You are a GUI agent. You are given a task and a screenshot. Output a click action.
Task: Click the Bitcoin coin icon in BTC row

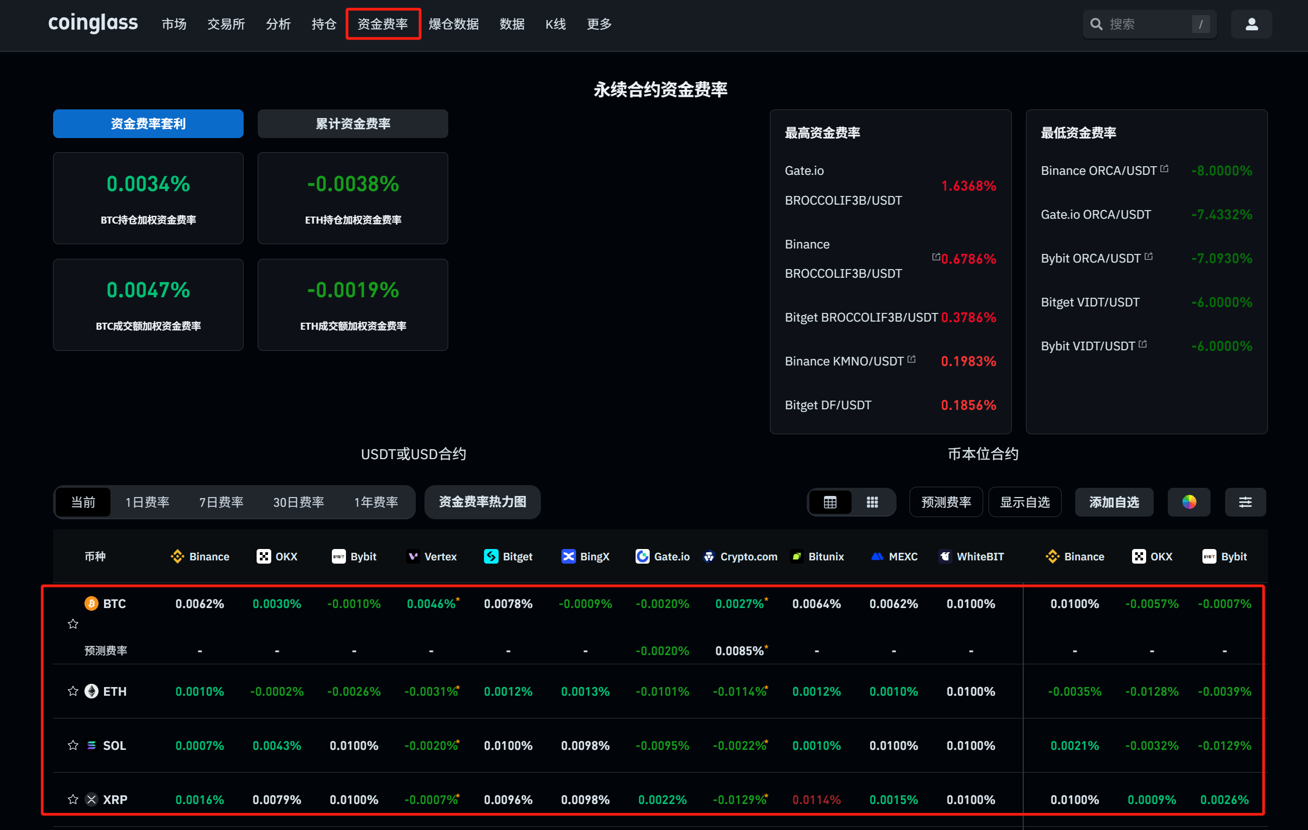point(91,604)
